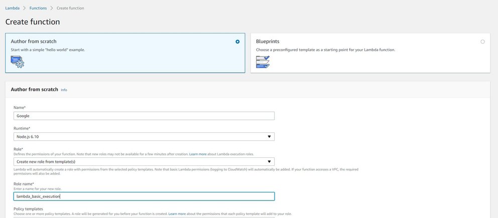
Task: Focus the Role name input field
Action: pos(144,196)
